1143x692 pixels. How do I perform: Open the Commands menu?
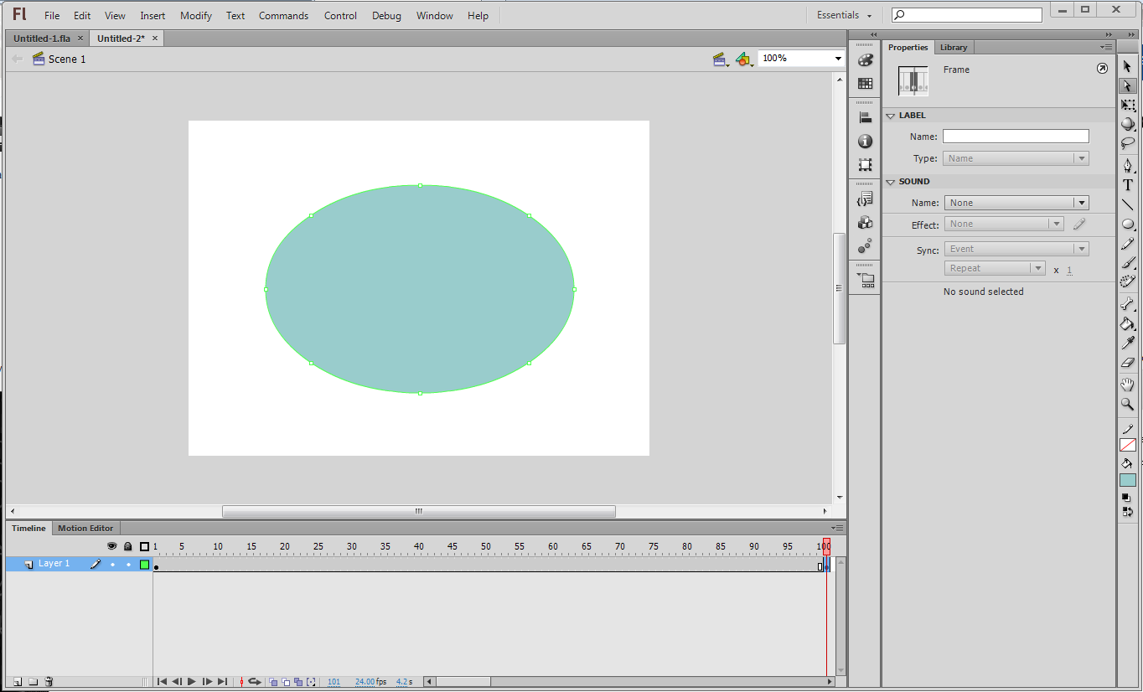coord(283,16)
